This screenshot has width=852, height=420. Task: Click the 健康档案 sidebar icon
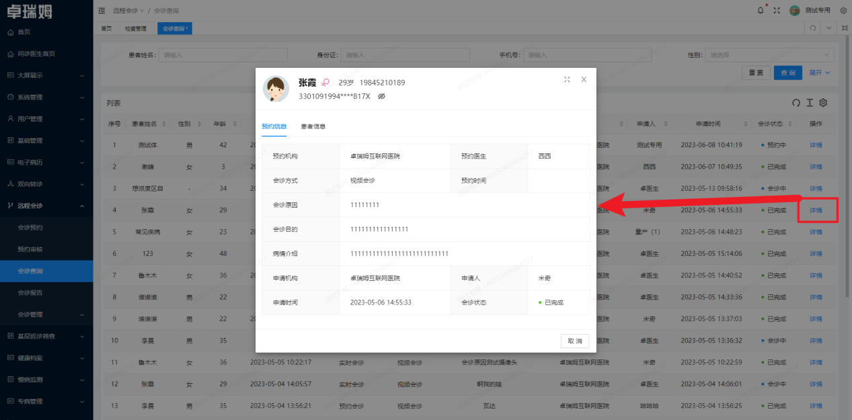pos(10,358)
